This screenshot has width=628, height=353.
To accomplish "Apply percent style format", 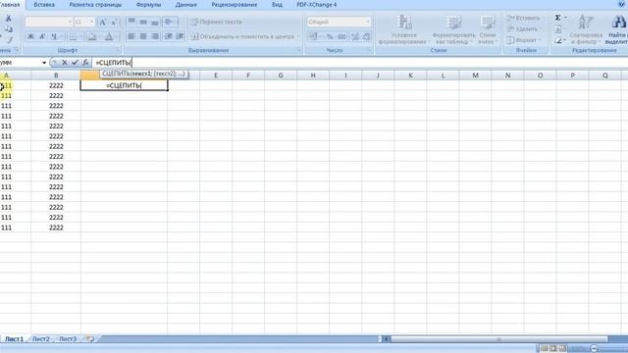I will tap(330, 36).
